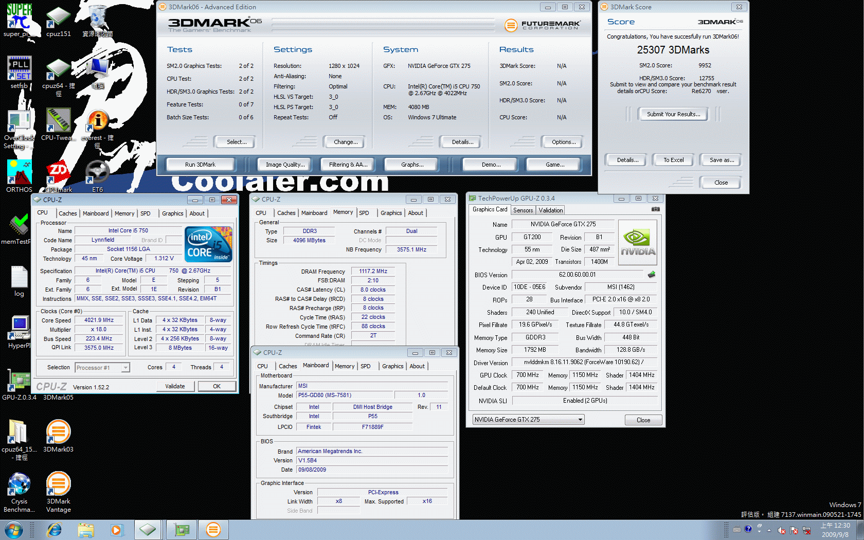The height and width of the screenshot is (540, 864).
Task: Open Graphics tab in the CPU-Z Mainboard window
Action: coord(392,366)
